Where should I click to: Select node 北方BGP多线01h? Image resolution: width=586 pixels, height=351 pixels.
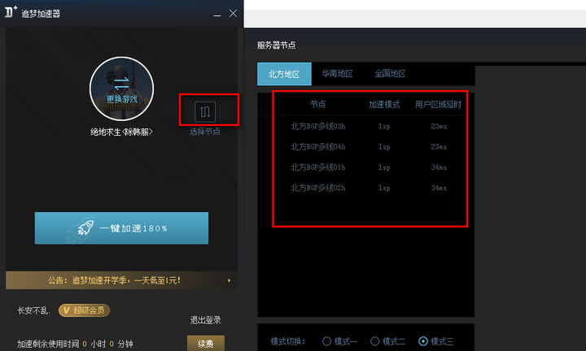(318, 167)
